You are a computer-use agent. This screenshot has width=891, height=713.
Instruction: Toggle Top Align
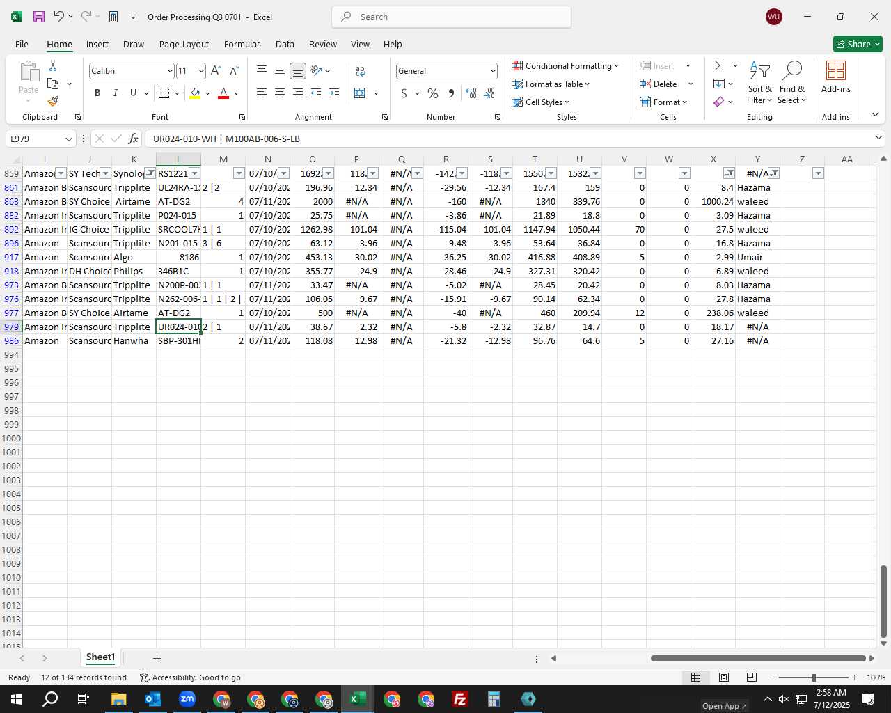[262, 70]
